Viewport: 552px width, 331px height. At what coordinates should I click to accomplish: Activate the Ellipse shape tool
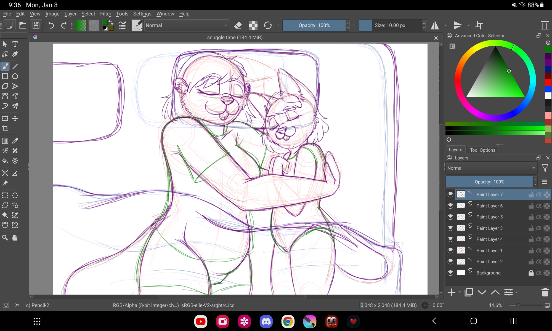[15, 76]
